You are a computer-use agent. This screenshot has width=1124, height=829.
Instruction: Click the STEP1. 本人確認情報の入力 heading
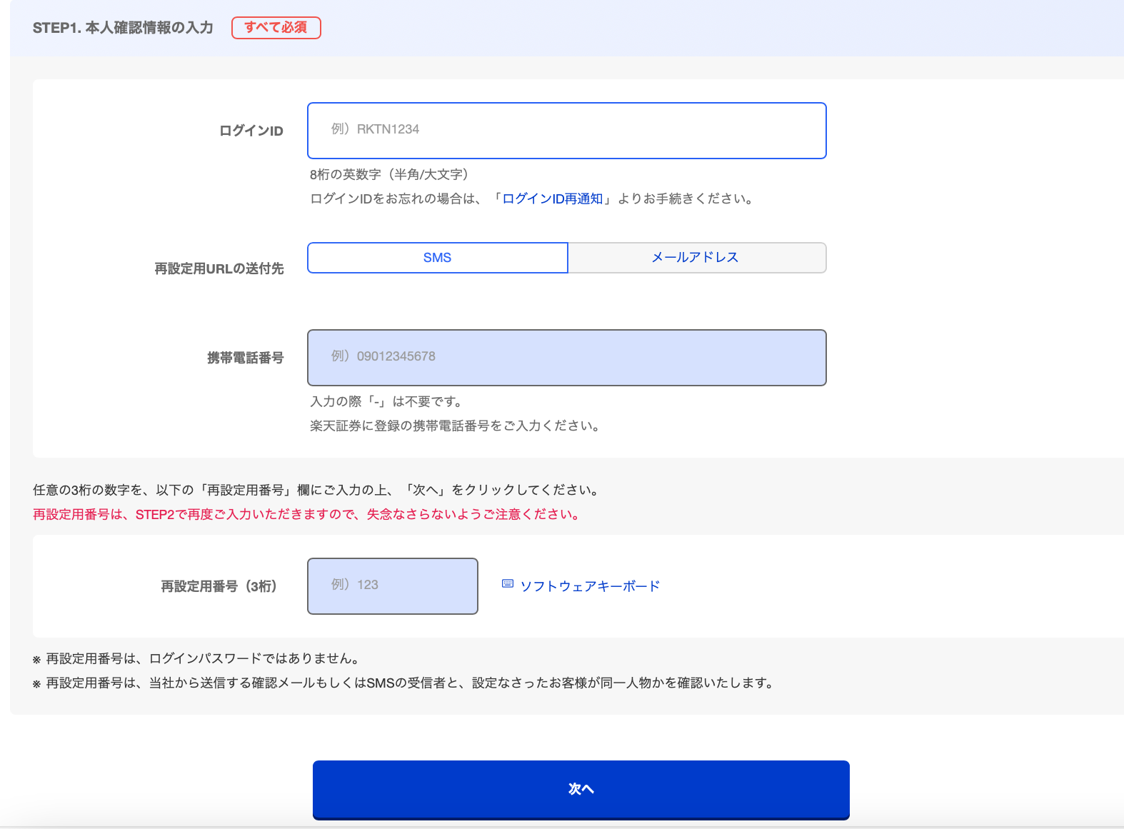(123, 28)
